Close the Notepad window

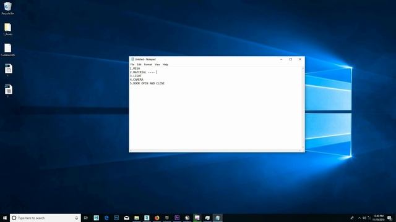[x=300, y=59]
